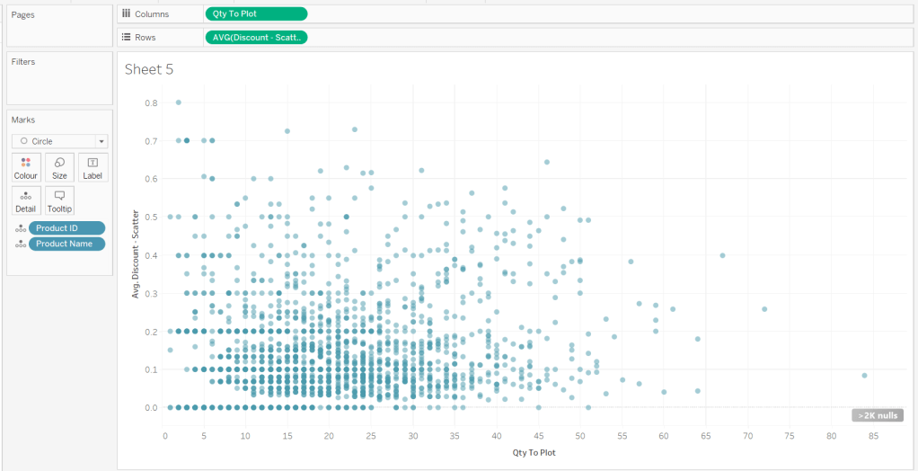Click the Rows shelf icon
The image size is (918, 471).
(x=126, y=37)
